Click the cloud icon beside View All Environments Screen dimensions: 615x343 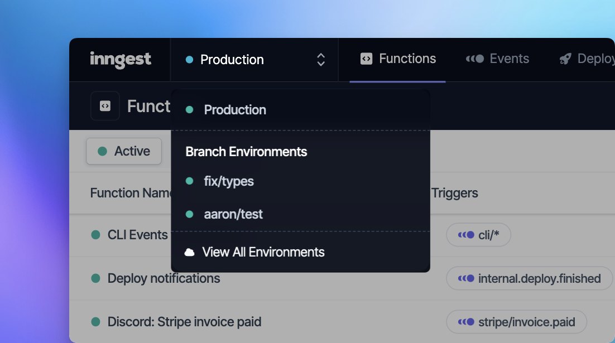(x=188, y=252)
